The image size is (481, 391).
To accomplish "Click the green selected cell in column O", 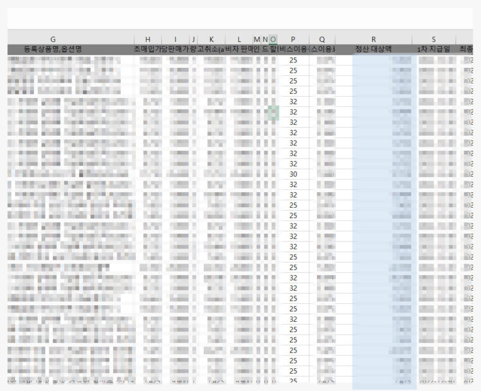I will coord(274,112).
